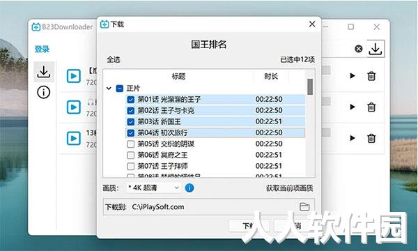Click the second task's video thumbnail icon
This screenshot has width=418, height=251.
coord(74,107)
